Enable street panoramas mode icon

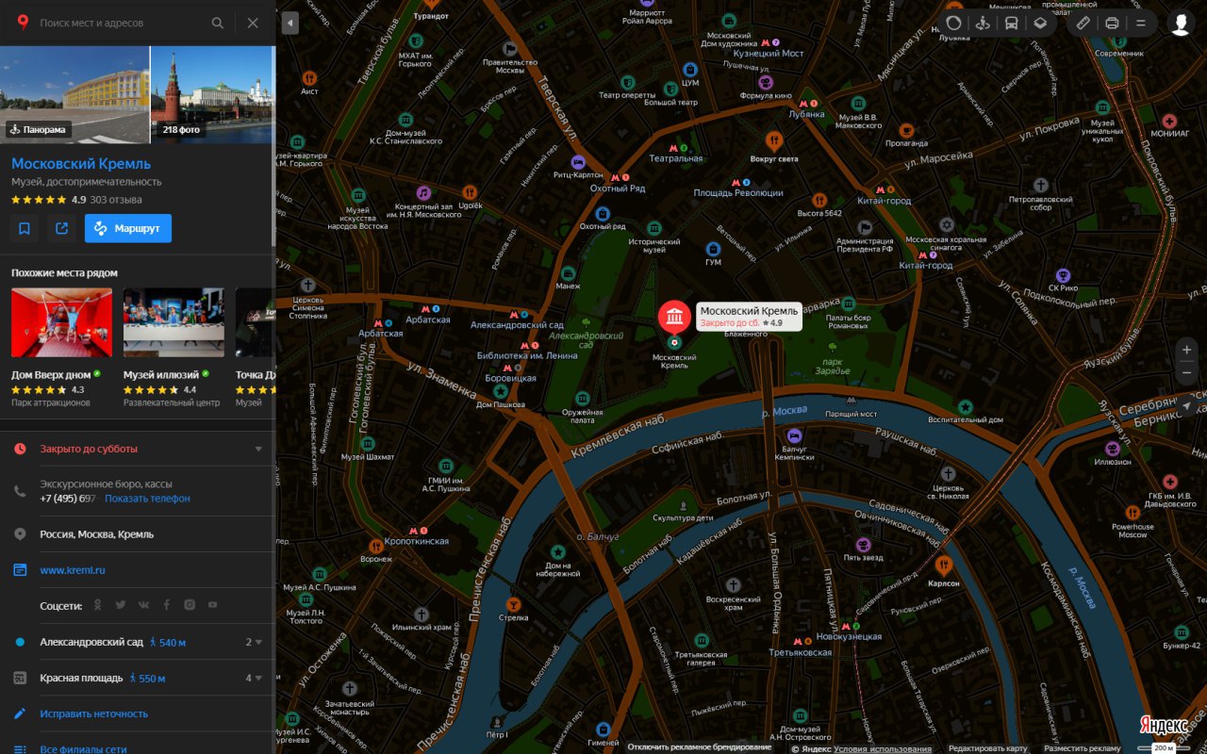(x=983, y=23)
